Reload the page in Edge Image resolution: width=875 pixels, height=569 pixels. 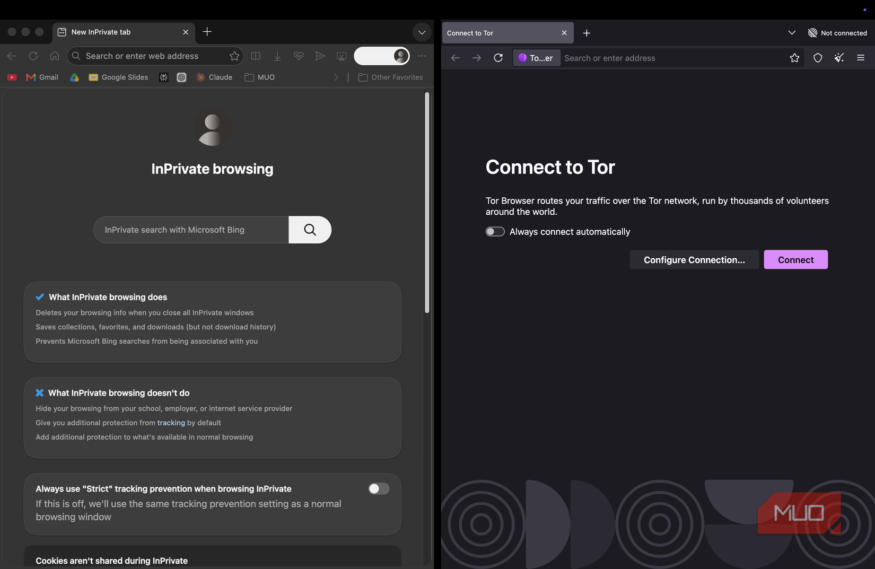pyautogui.click(x=33, y=56)
